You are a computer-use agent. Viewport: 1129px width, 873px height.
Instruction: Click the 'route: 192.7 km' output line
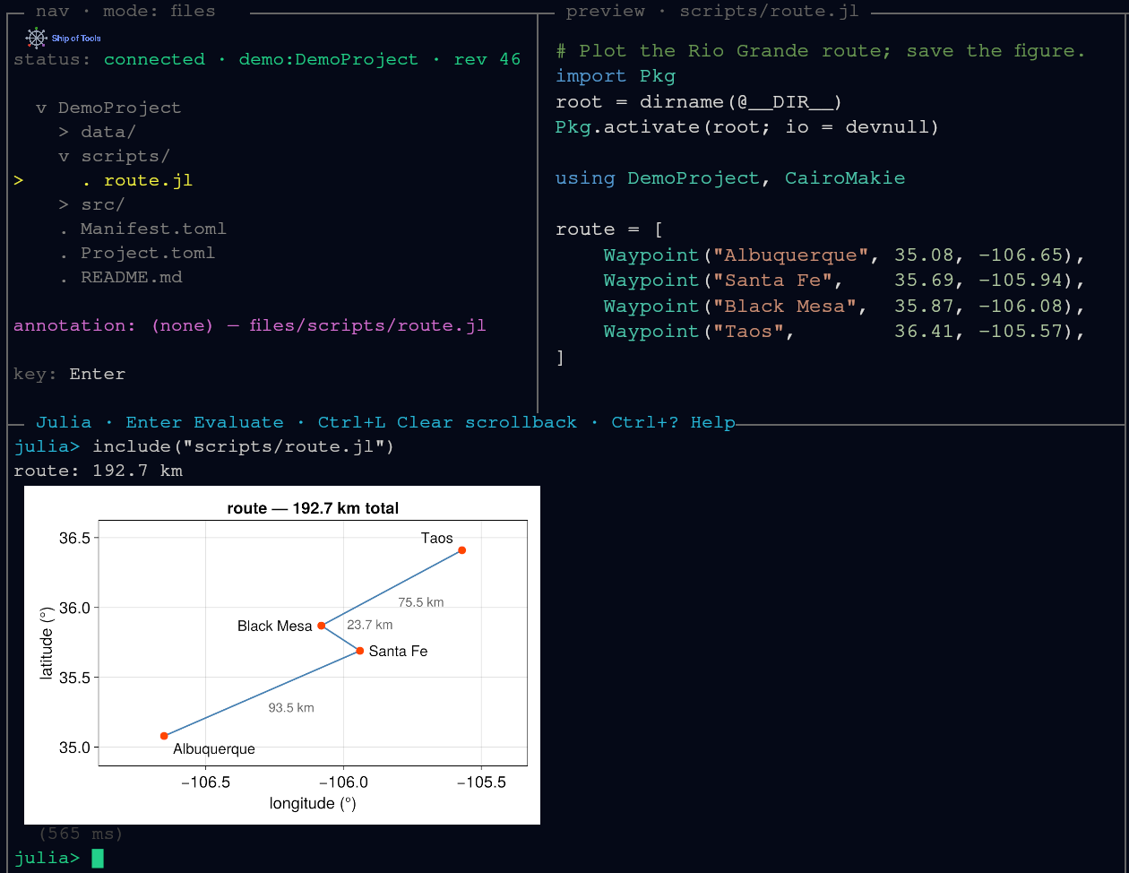tap(98, 471)
